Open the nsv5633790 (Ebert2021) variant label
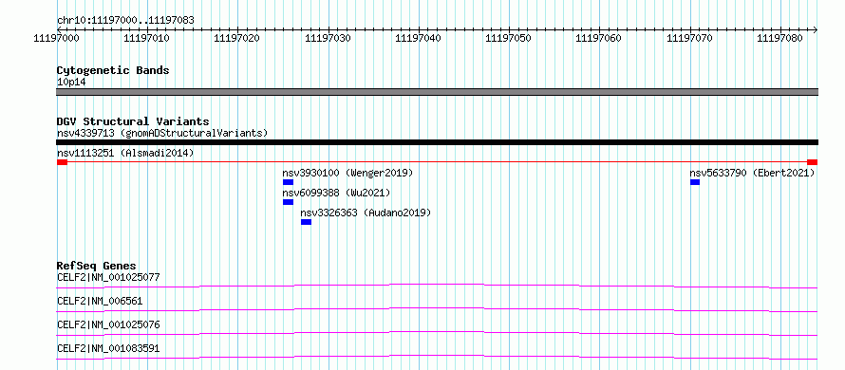845x370 pixels. click(x=752, y=173)
